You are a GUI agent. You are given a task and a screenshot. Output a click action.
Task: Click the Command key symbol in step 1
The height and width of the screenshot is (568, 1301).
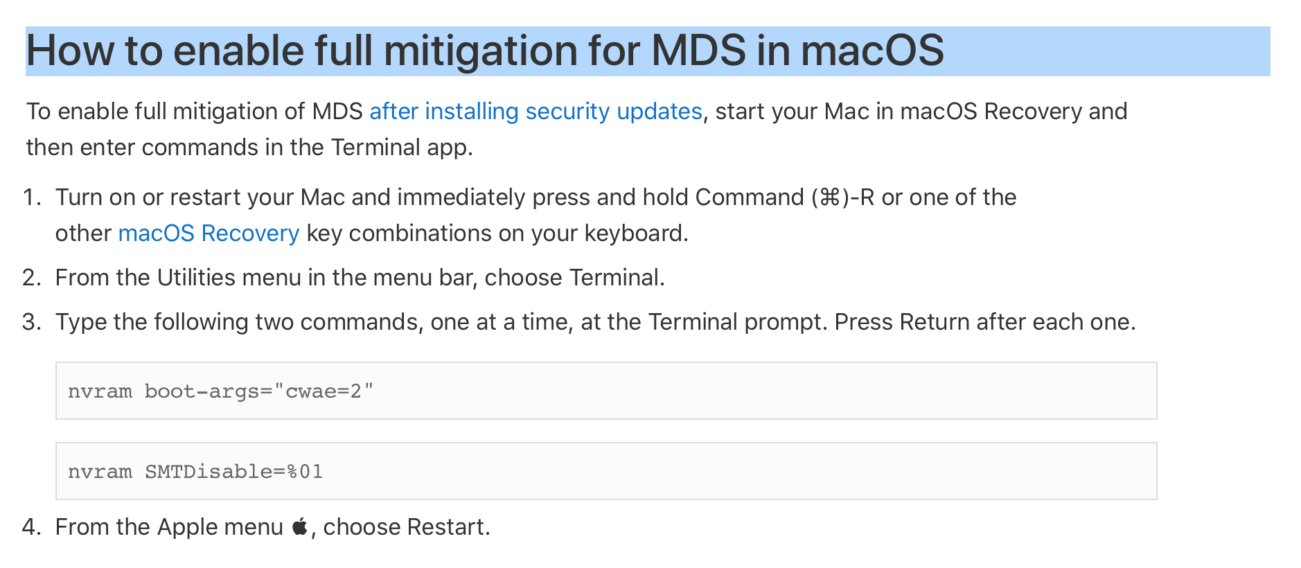pos(829,198)
